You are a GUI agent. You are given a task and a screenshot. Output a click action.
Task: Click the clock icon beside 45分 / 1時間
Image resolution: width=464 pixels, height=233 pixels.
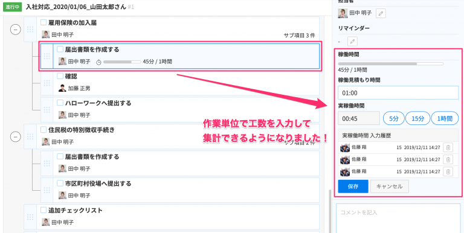(x=99, y=62)
